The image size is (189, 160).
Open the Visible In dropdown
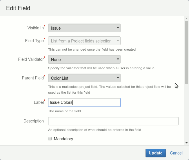pyautogui.click(x=84, y=28)
